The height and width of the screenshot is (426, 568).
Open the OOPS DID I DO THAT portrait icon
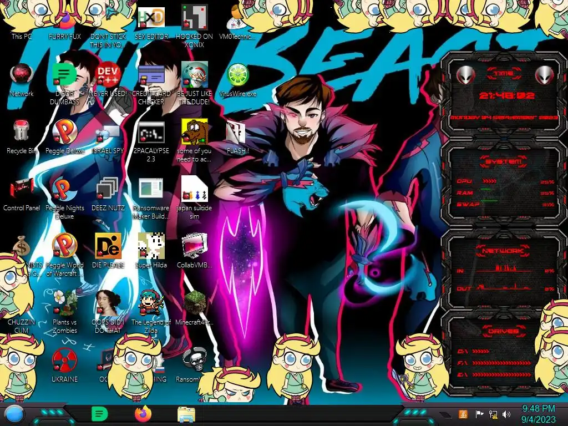coord(108,303)
